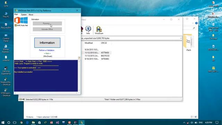The height and width of the screenshot is (125, 222).
Task: Open the WinRAR archive path dropdown arrow
Action: point(181,38)
